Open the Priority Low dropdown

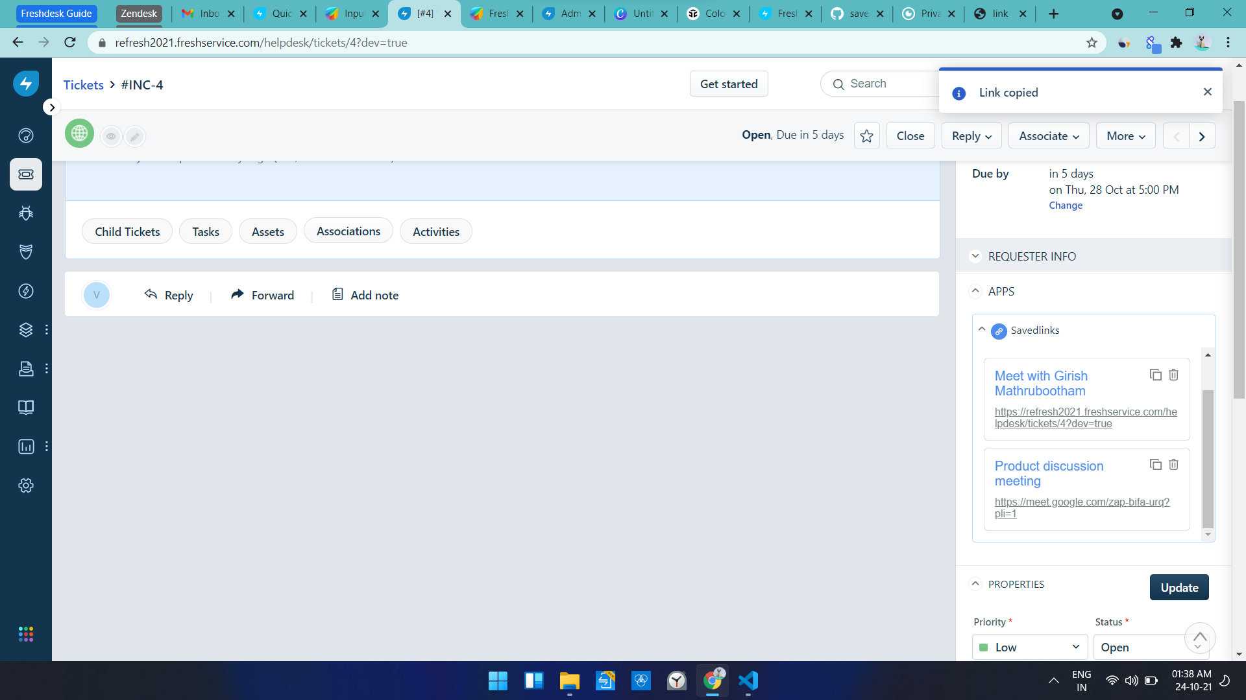click(1029, 647)
